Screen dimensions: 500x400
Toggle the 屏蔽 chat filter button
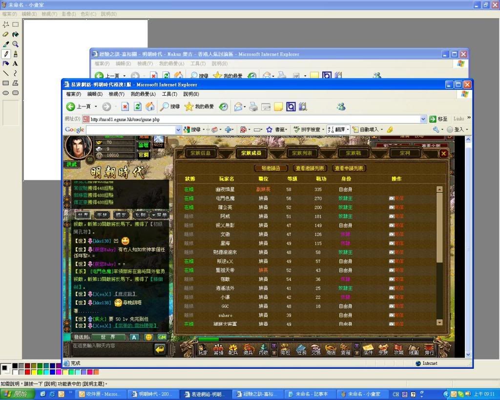point(160,215)
